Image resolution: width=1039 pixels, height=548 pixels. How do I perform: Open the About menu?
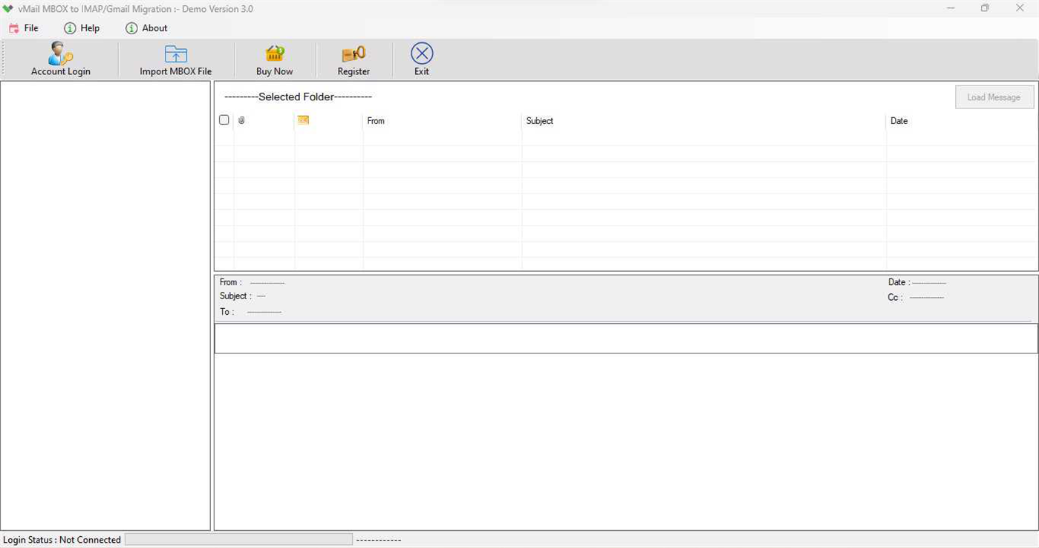154,27
